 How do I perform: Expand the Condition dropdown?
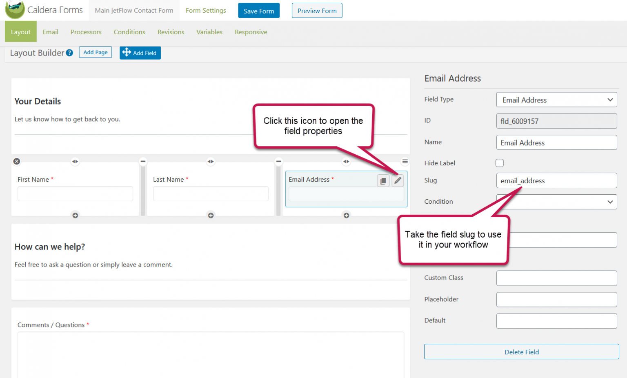coord(556,202)
